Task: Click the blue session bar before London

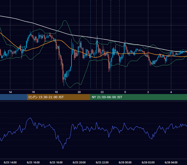Action: click(13, 97)
